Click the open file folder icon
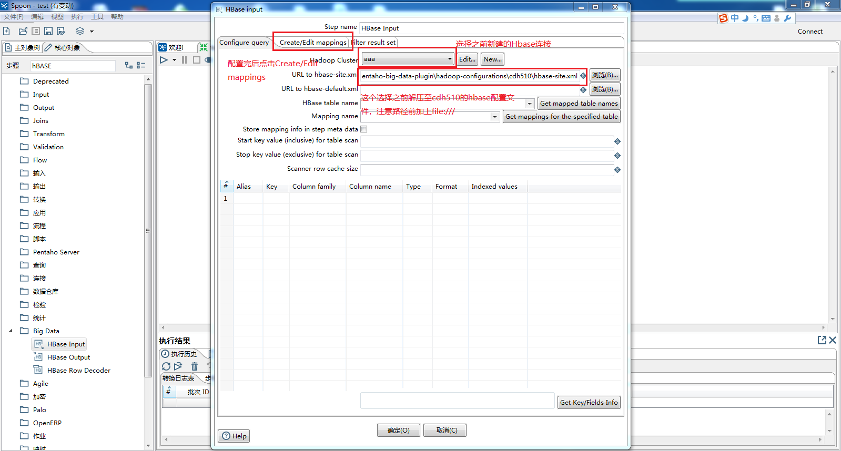Image resolution: width=841 pixels, height=451 pixels. pyautogui.click(x=23, y=31)
